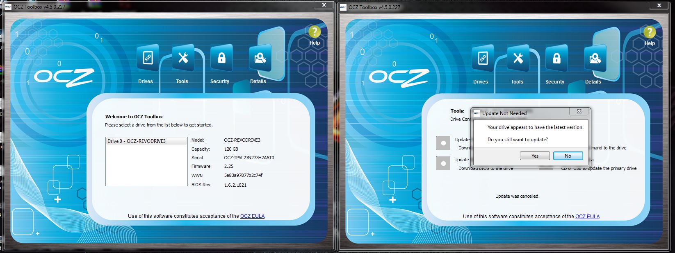Image resolution: width=675 pixels, height=253 pixels.
Task: Click model value OCZ-REVODRIVE3
Action: pyautogui.click(x=242, y=140)
